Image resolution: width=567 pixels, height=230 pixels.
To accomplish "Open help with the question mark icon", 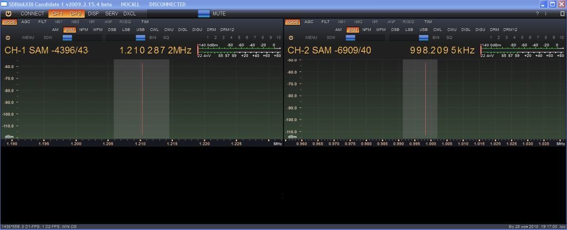I will [537, 13].
